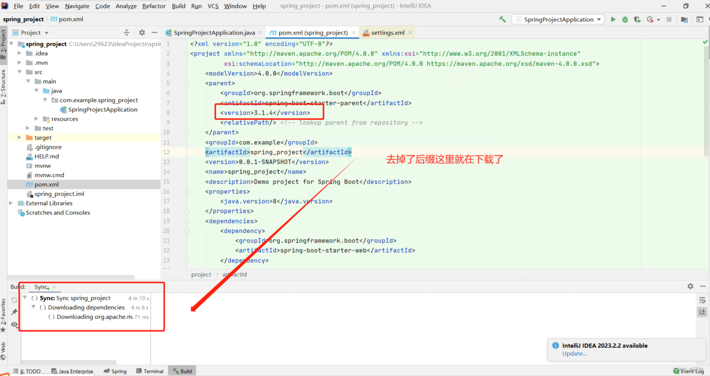The width and height of the screenshot is (710, 376).
Task: Collapse the parent tag with fold marker
Action: pyautogui.click(x=187, y=83)
